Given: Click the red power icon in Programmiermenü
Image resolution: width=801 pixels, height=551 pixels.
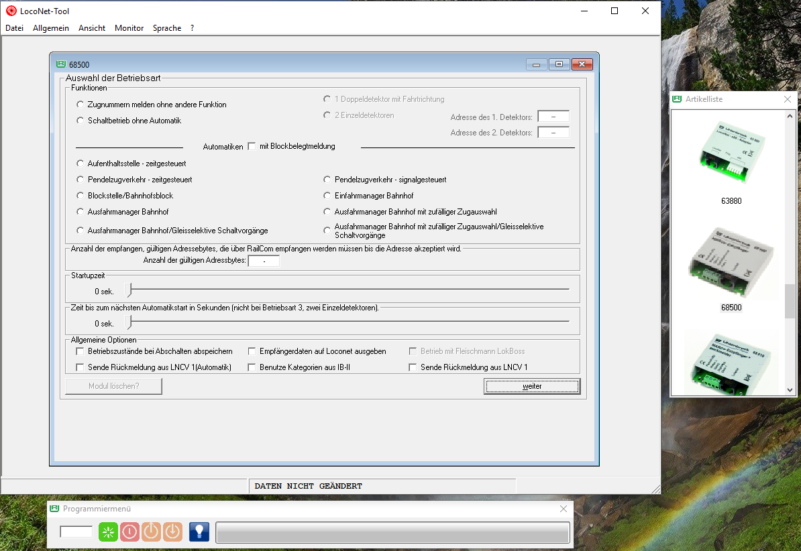Looking at the screenshot, I should click(x=129, y=532).
